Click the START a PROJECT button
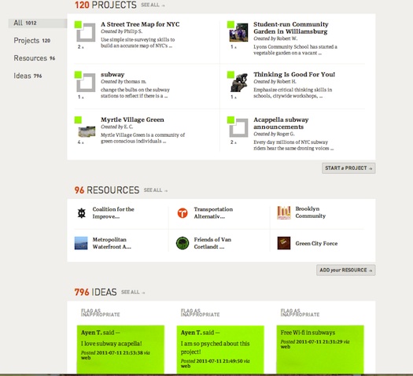This screenshot has width=413, height=376. [x=348, y=168]
